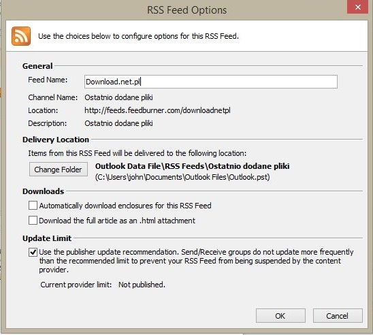
Task: Open the Change Folder dialog
Action: [59, 170]
